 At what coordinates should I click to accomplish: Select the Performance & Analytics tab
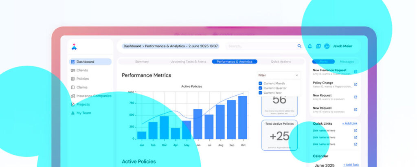tap(235, 62)
